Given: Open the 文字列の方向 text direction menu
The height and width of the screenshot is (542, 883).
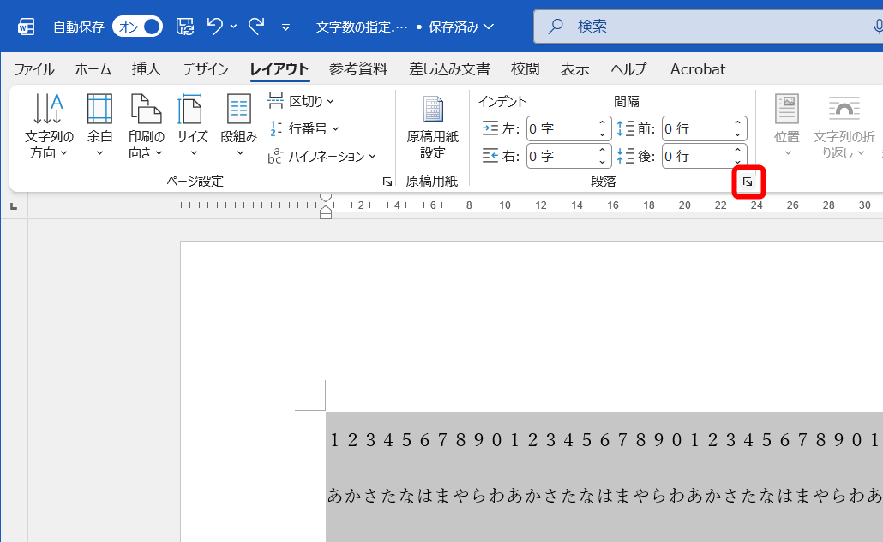Looking at the screenshot, I should click(49, 125).
